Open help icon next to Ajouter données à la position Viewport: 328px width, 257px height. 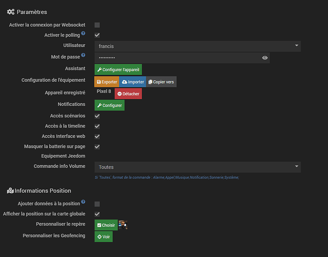[83, 202]
